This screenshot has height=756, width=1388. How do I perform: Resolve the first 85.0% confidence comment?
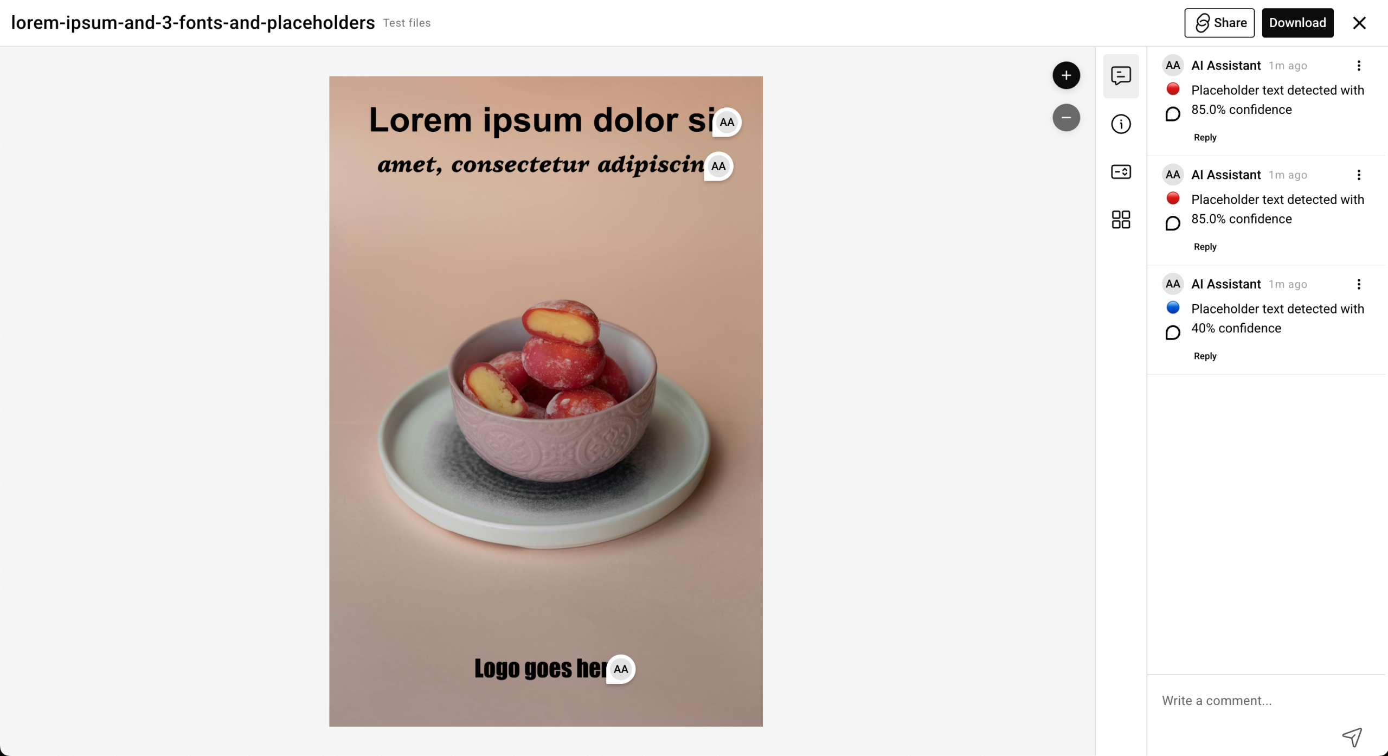pyautogui.click(x=1173, y=114)
